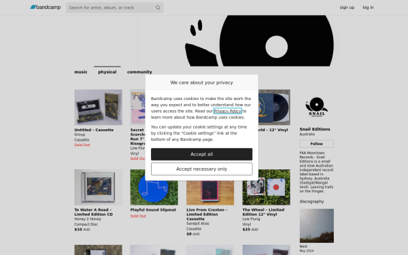Select the physical tab
The image size is (408, 255).
tap(107, 72)
